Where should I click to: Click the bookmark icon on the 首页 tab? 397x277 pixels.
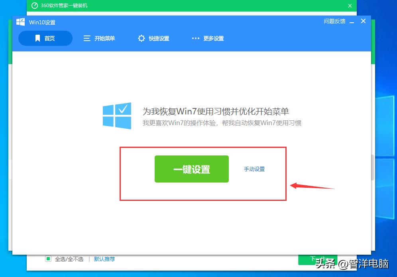click(37, 38)
